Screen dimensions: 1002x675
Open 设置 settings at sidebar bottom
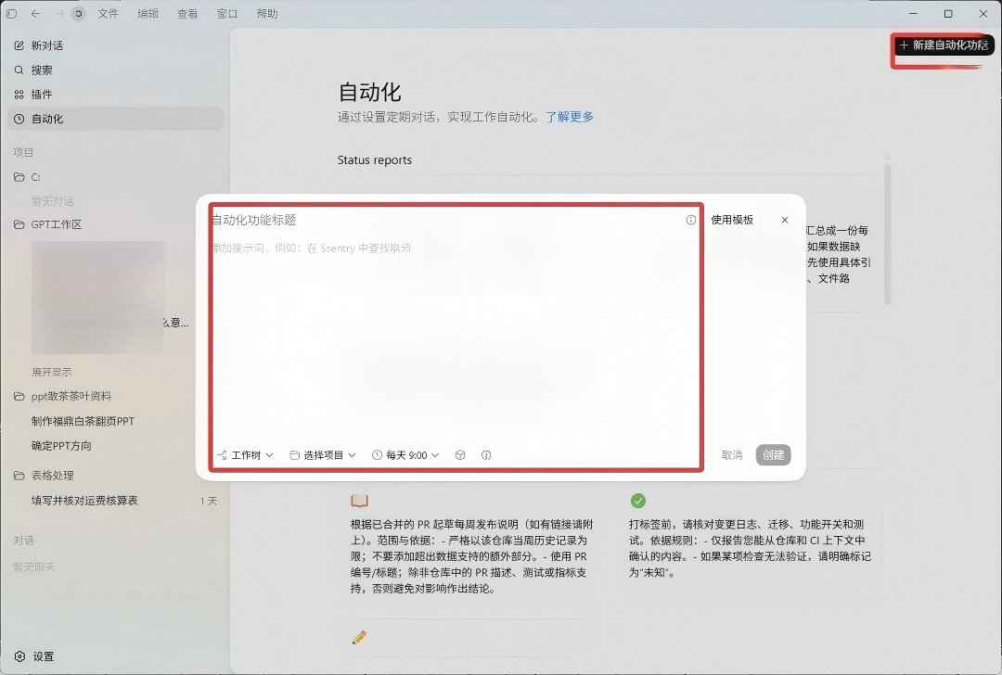coord(35,656)
